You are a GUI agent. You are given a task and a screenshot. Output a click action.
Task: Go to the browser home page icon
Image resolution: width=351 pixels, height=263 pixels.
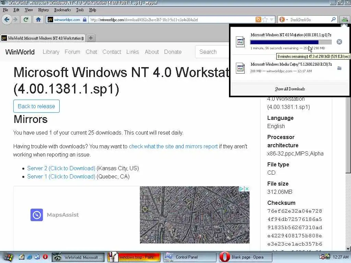[38, 20]
